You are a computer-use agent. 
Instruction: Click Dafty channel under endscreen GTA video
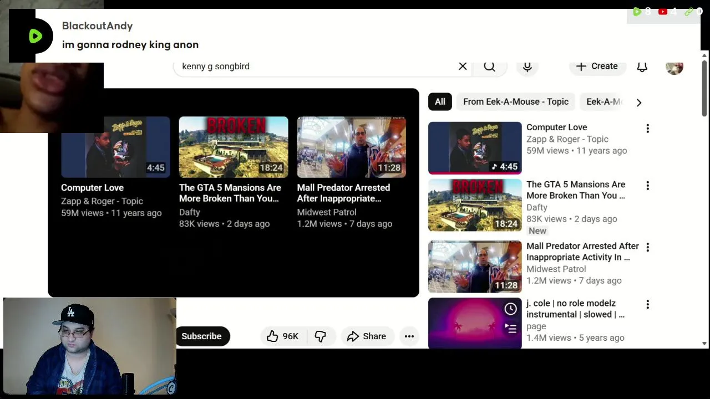click(190, 212)
